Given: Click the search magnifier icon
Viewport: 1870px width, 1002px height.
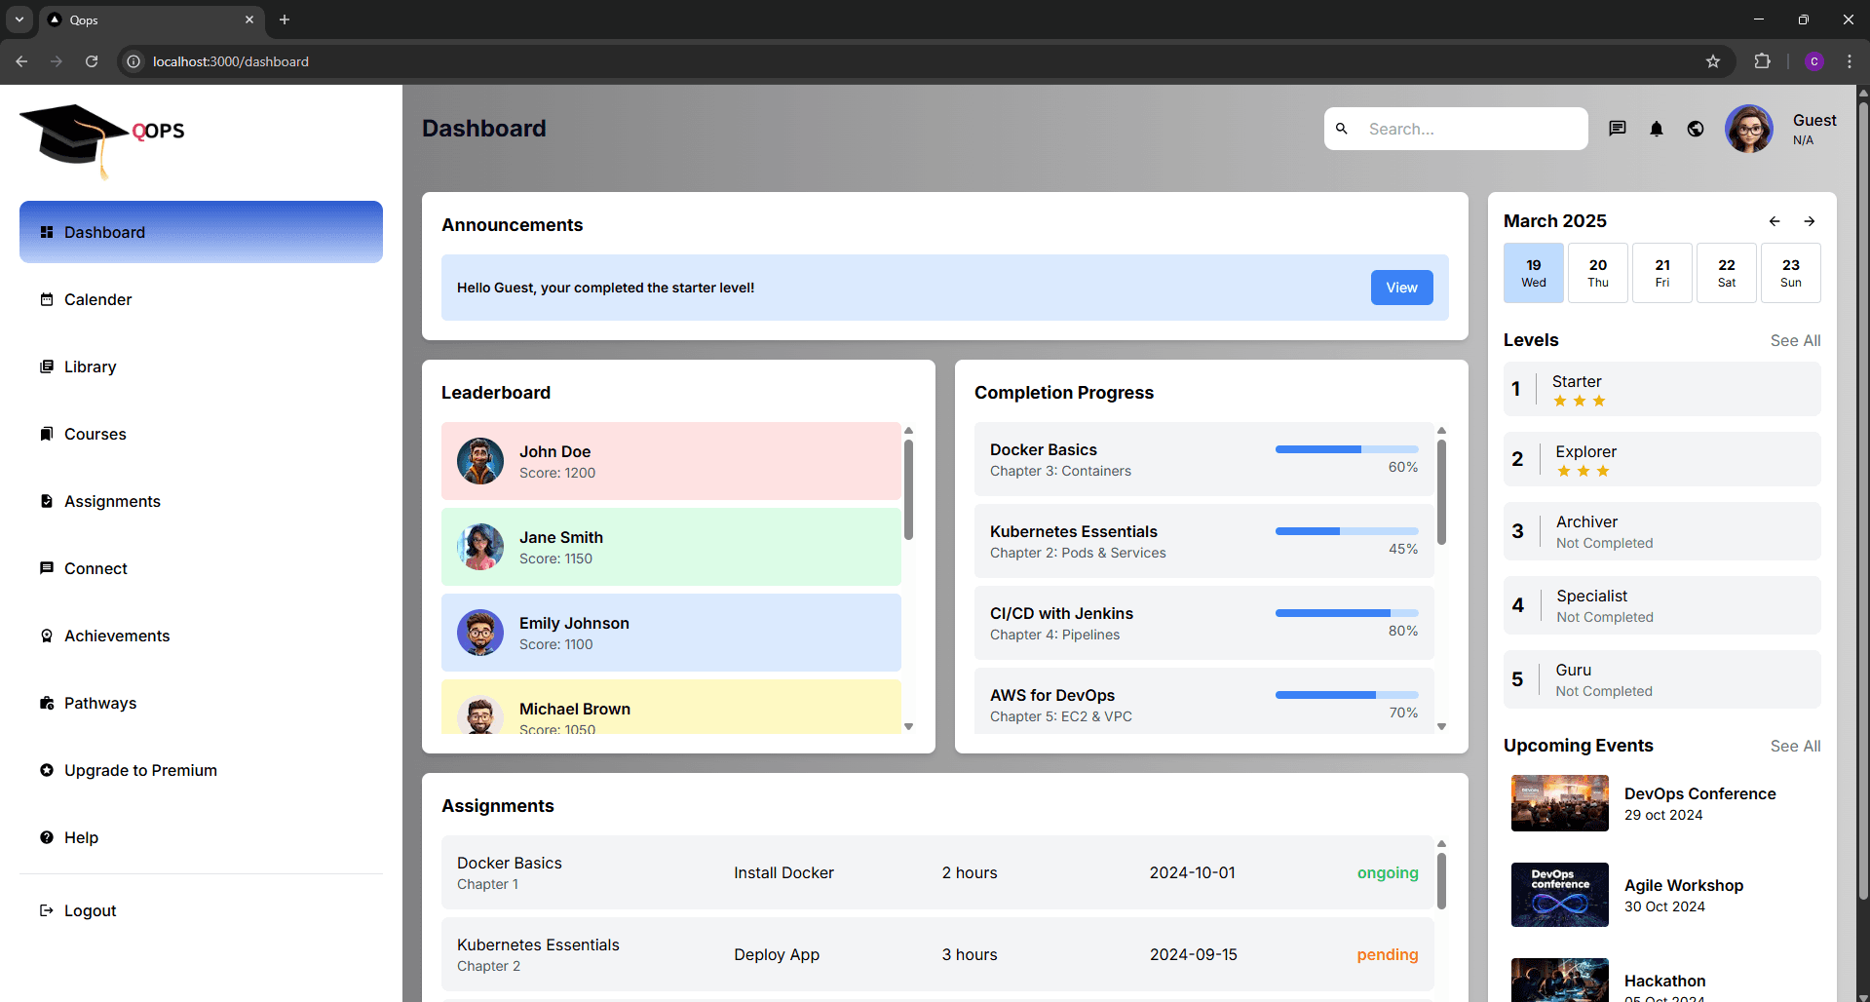Looking at the screenshot, I should point(1343,129).
